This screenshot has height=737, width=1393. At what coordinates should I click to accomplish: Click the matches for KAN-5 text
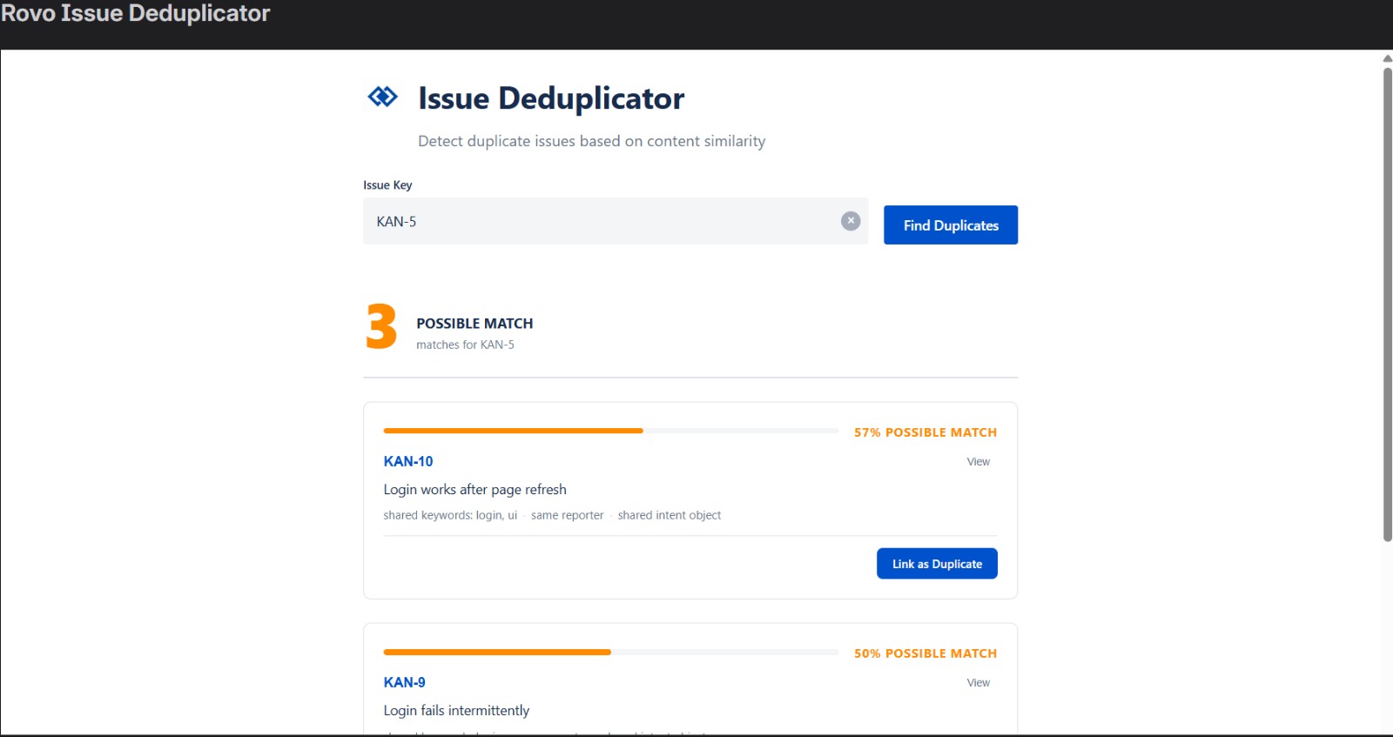coord(465,345)
